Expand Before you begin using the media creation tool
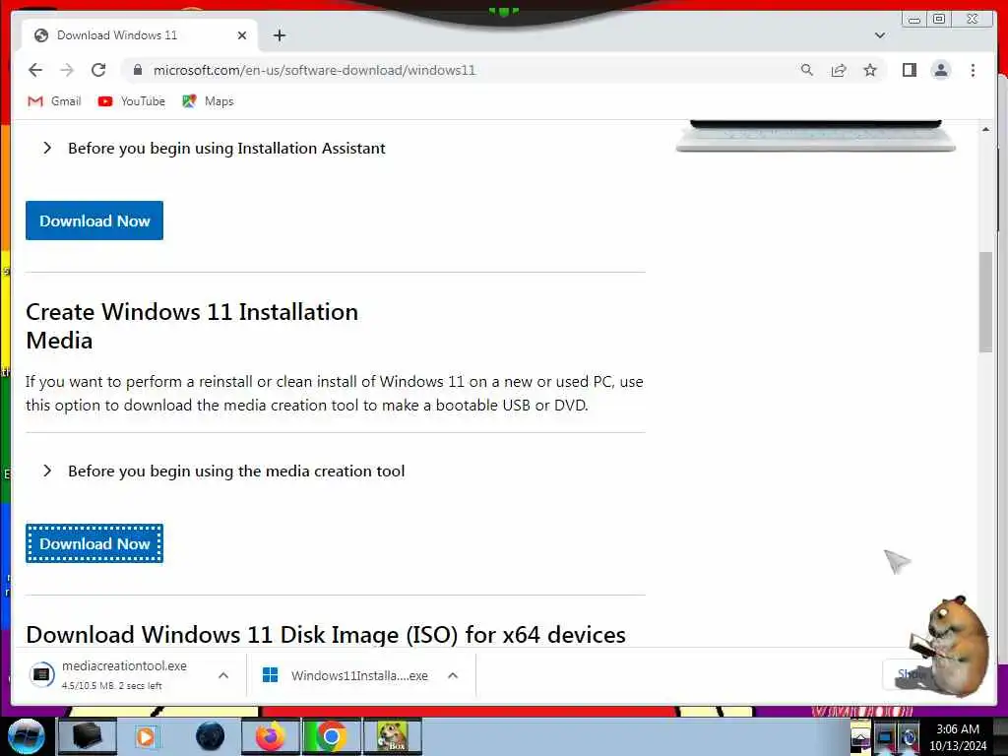 (x=223, y=472)
